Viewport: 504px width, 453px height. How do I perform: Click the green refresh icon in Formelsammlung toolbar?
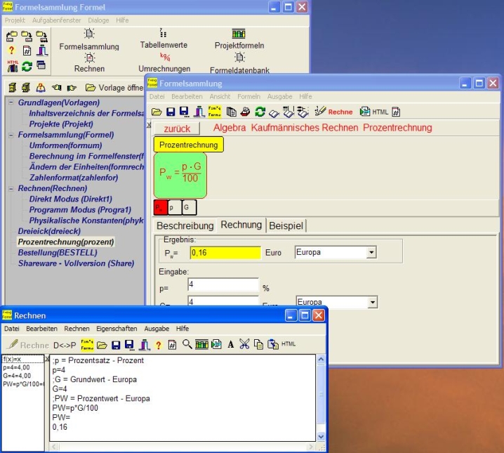pyautogui.click(x=260, y=112)
